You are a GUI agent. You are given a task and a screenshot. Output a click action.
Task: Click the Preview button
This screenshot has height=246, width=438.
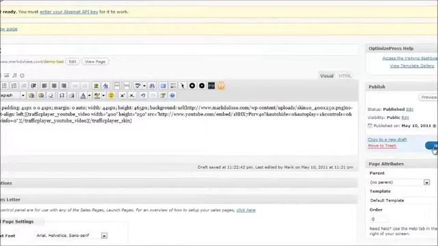[x=428, y=97]
